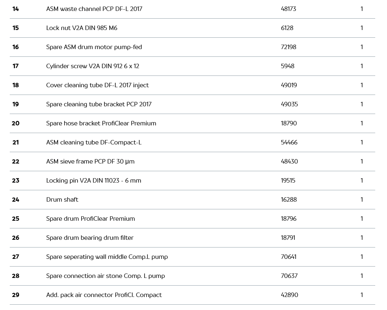Click Spare drum bearing drum filter
Screen dimensions: 387x310
tap(90, 238)
